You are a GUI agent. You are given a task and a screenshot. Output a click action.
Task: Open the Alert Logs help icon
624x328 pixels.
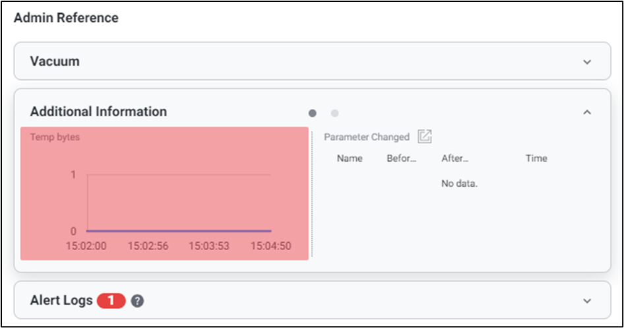coord(137,301)
